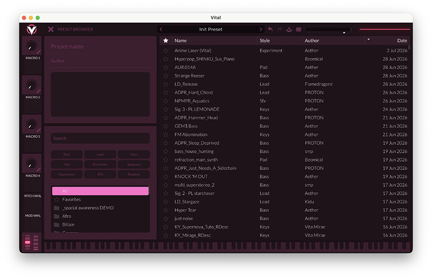Screen dimensions: 432x278
Task: Click the edit pencil icon beside Macro 4
Action: click(x=39, y=170)
